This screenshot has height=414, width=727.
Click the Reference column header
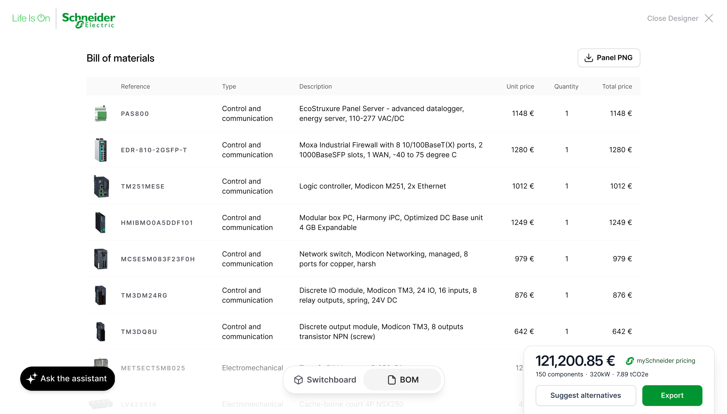click(135, 87)
